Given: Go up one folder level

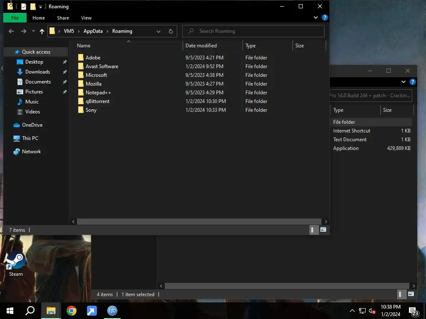Looking at the screenshot, I should 42,32.
